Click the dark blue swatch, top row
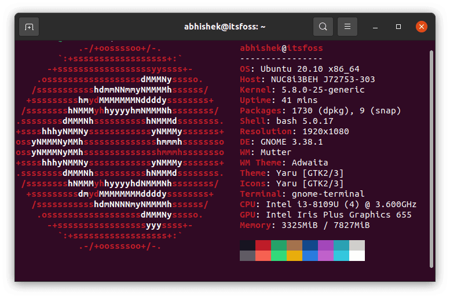The width and height of the screenshot is (450, 298). click(310, 245)
